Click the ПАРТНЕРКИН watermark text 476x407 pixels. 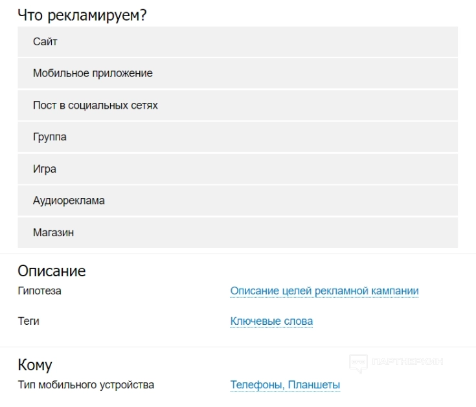pyautogui.click(x=407, y=362)
